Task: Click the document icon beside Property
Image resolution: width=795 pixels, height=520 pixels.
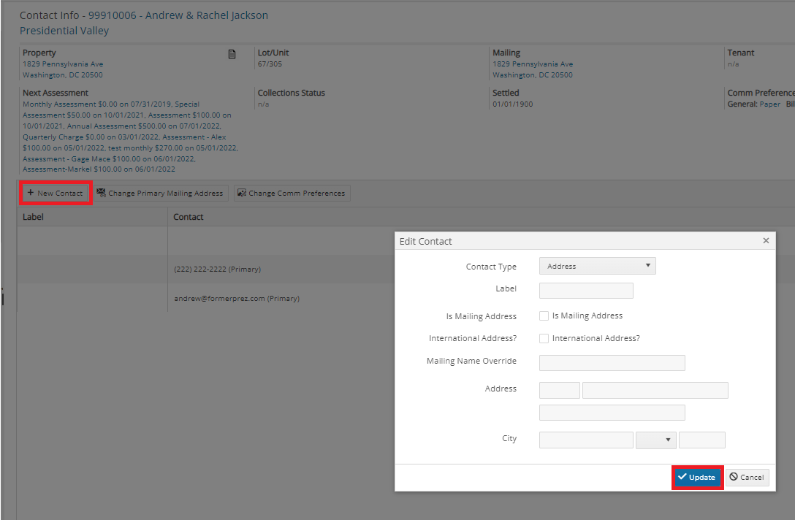Action: point(232,54)
